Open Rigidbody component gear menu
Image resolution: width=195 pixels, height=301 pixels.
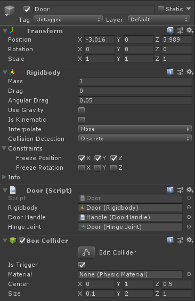pyautogui.click(x=190, y=72)
